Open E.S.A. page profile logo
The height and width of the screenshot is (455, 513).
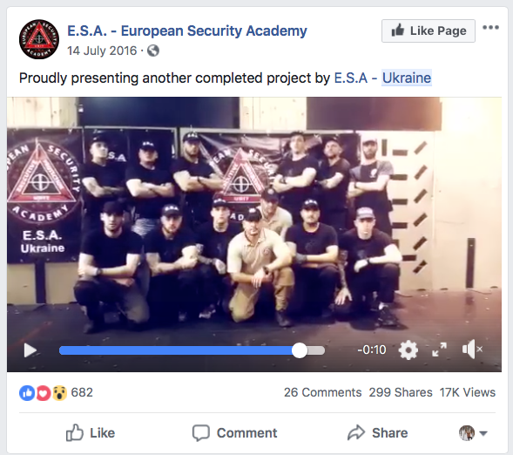39,39
